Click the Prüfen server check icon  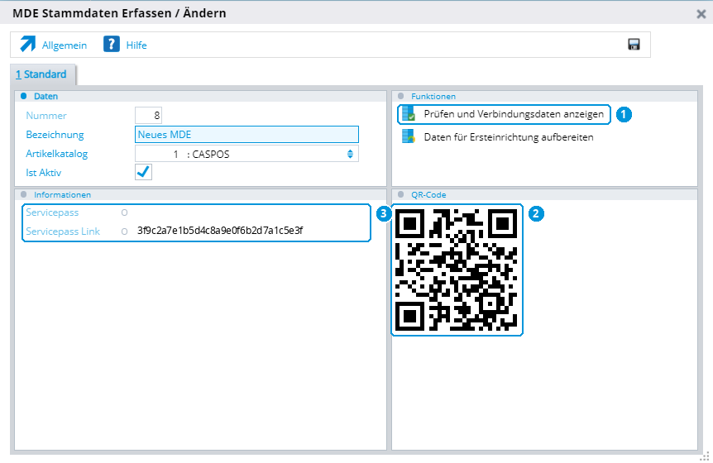[409, 113]
